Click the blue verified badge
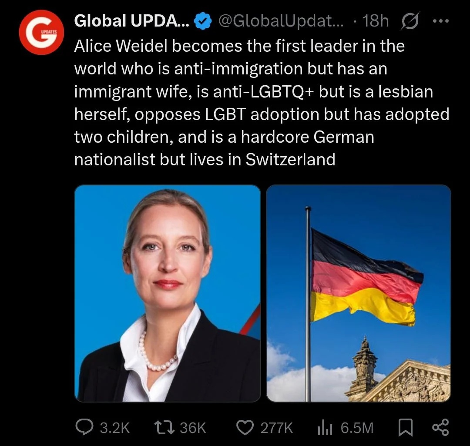 203,21
